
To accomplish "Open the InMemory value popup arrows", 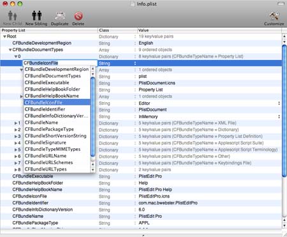I will 279,116.
